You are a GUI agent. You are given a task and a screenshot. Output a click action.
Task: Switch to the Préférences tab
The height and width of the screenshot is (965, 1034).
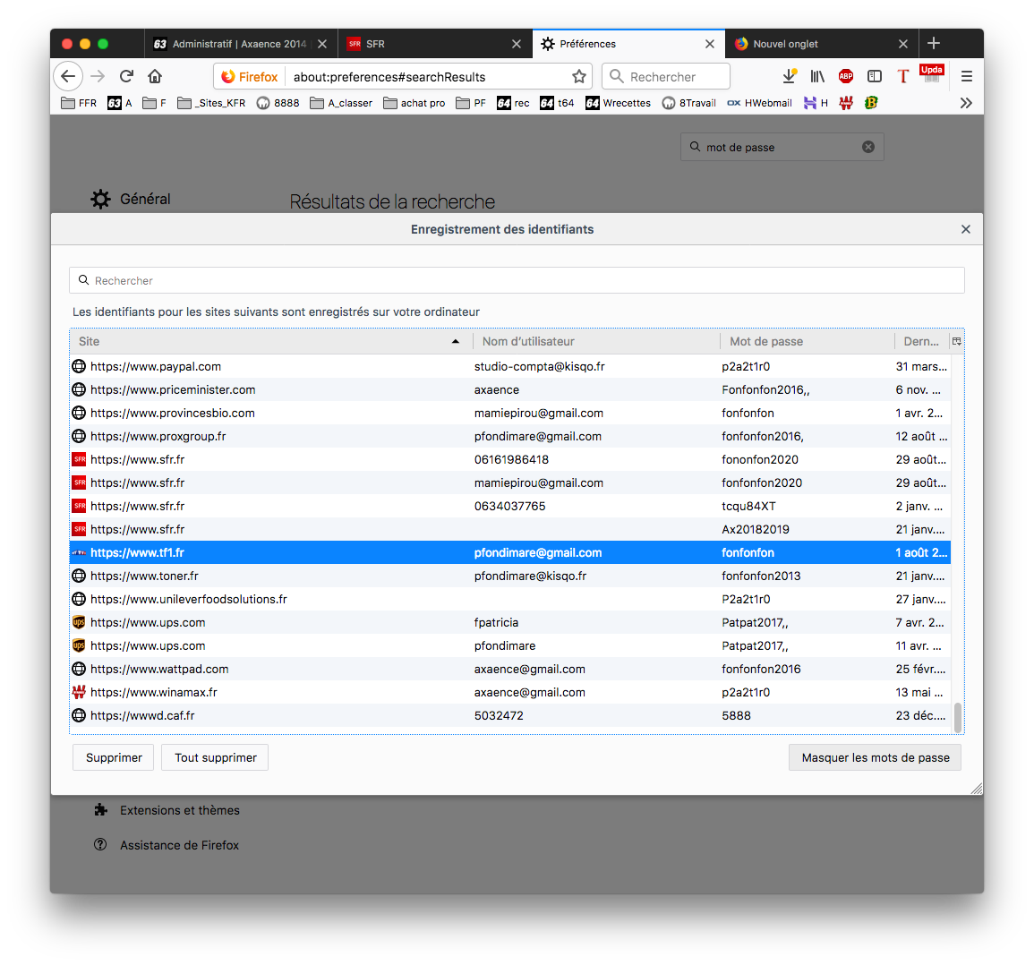pyautogui.click(x=628, y=44)
